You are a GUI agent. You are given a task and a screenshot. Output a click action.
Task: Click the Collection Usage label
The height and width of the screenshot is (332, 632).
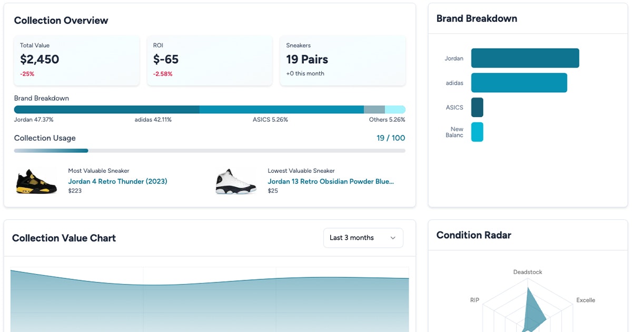click(45, 138)
